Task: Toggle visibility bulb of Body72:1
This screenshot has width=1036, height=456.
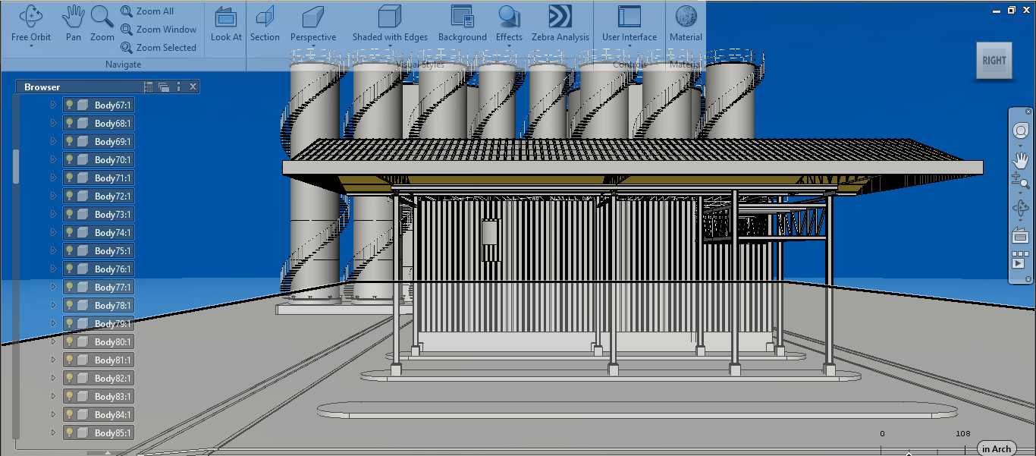Action: (69, 196)
